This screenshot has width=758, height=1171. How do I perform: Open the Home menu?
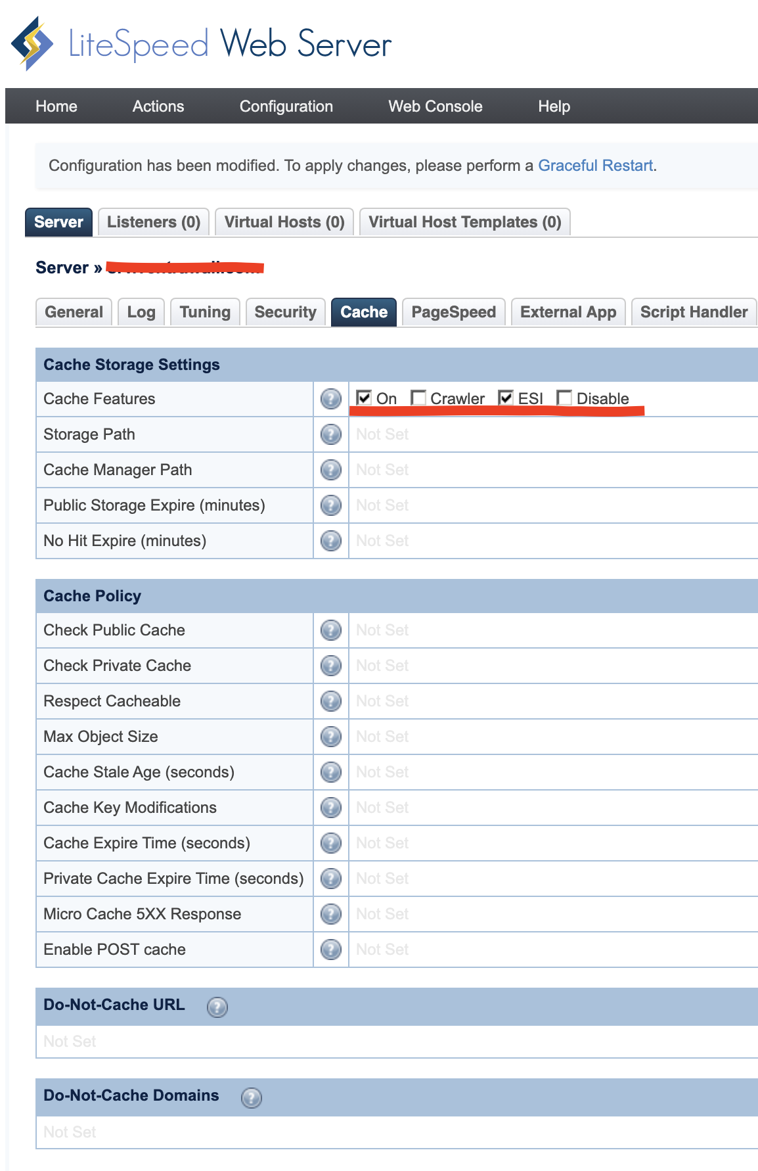[x=56, y=106]
